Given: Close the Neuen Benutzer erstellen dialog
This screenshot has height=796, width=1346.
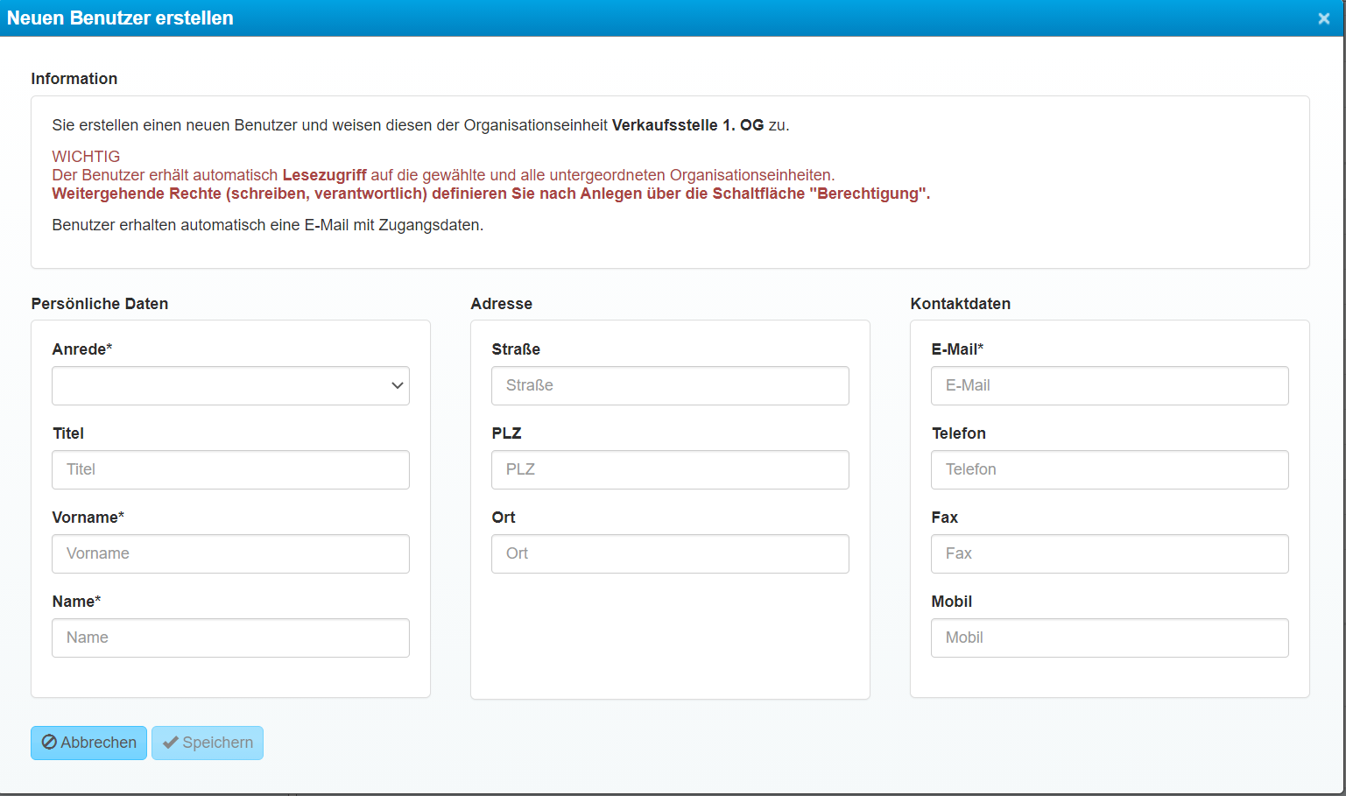Looking at the screenshot, I should click(x=1323, y=18).
